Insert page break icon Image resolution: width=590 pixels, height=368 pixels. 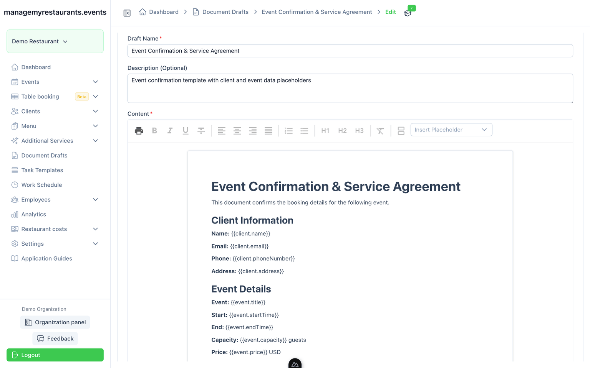(401, 131)
